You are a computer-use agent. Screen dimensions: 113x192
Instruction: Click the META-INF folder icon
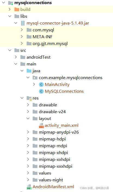pos(29,37)
